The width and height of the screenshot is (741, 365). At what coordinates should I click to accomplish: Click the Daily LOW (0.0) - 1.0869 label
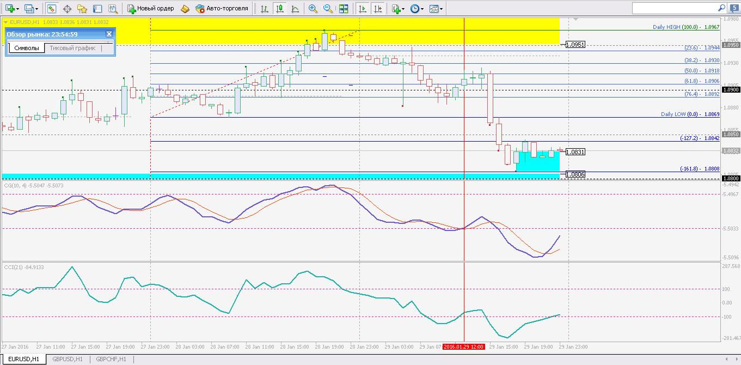point(690,114)
